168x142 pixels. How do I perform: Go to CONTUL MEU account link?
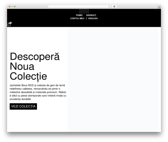pos(77,18)
